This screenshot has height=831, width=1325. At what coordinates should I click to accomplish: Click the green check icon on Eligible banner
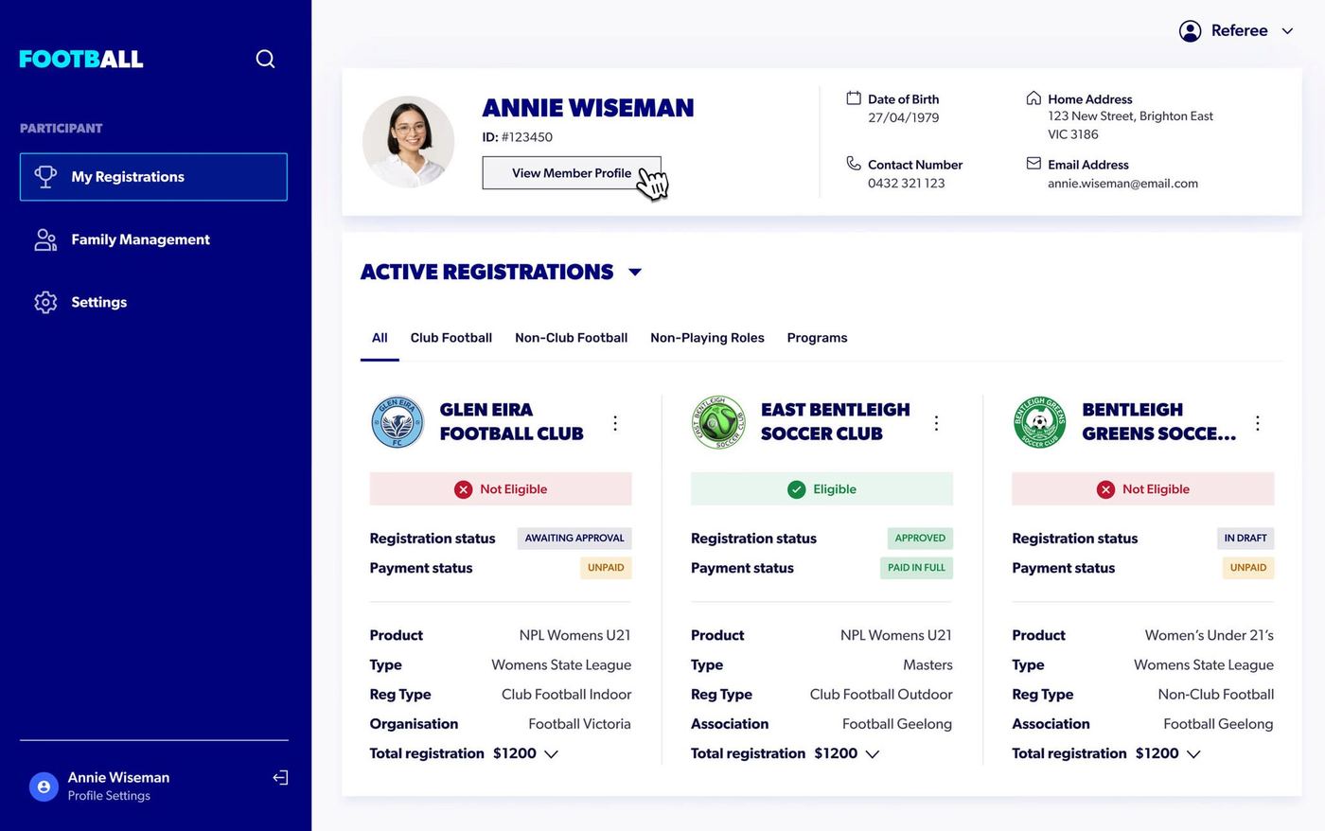[797, 489]
